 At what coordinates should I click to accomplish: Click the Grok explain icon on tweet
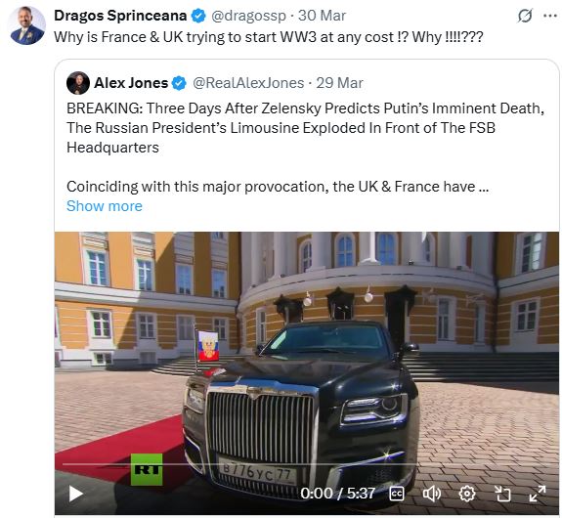click(525, 16)
